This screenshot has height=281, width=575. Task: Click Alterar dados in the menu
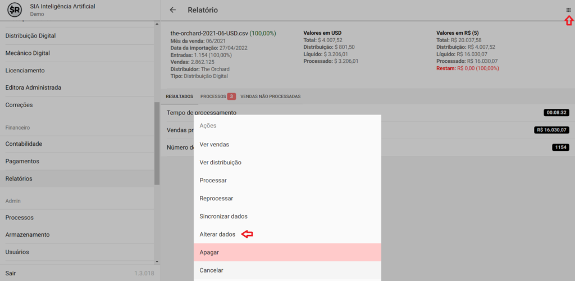[x=217, y=234]
